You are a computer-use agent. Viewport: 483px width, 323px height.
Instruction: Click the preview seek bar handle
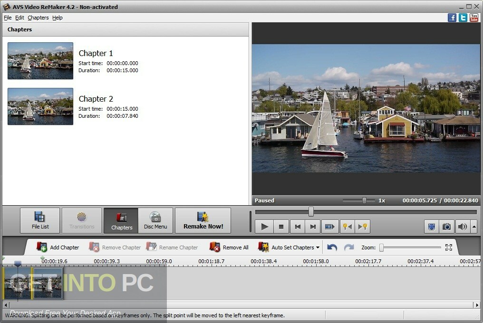pos(311,211)
